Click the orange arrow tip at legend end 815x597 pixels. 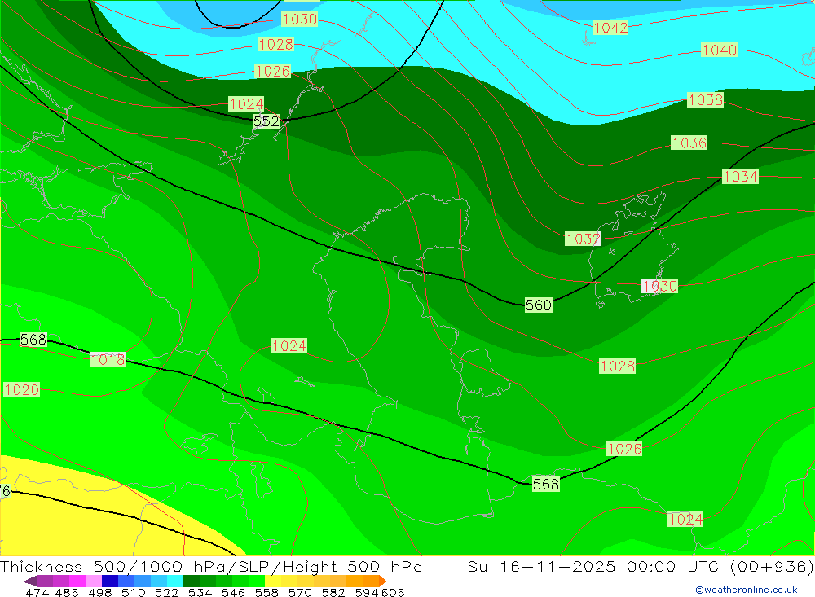(x=383, y=582)
